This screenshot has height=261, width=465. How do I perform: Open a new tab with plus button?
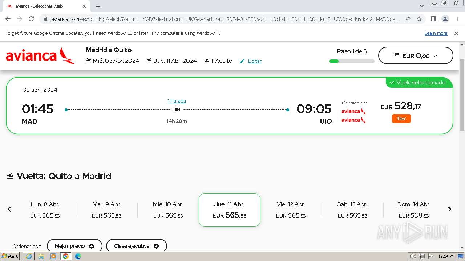98,6
